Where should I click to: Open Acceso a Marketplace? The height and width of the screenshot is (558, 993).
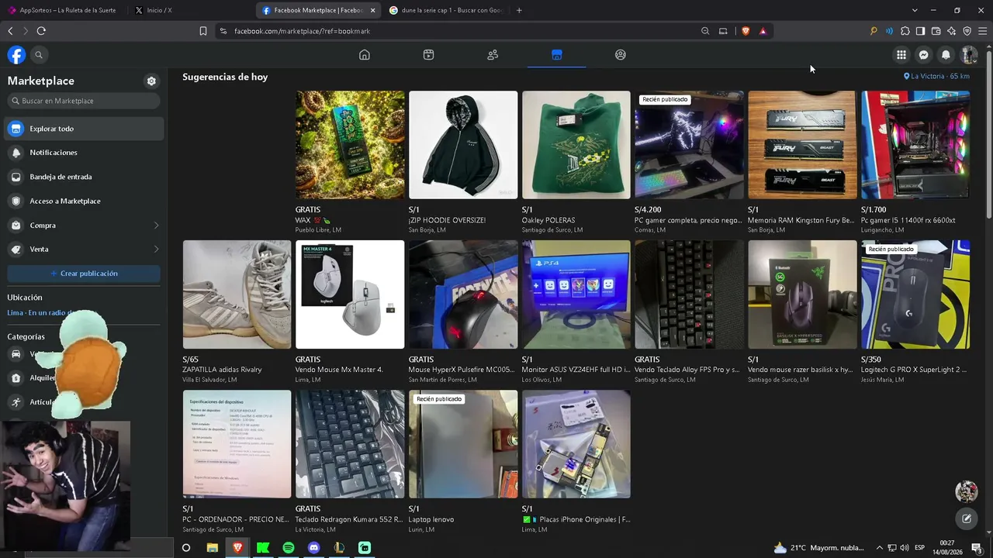coord(85,201)
